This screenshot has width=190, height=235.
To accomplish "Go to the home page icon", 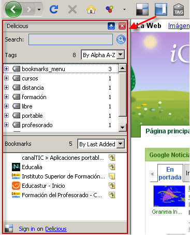I will (91, 9).
